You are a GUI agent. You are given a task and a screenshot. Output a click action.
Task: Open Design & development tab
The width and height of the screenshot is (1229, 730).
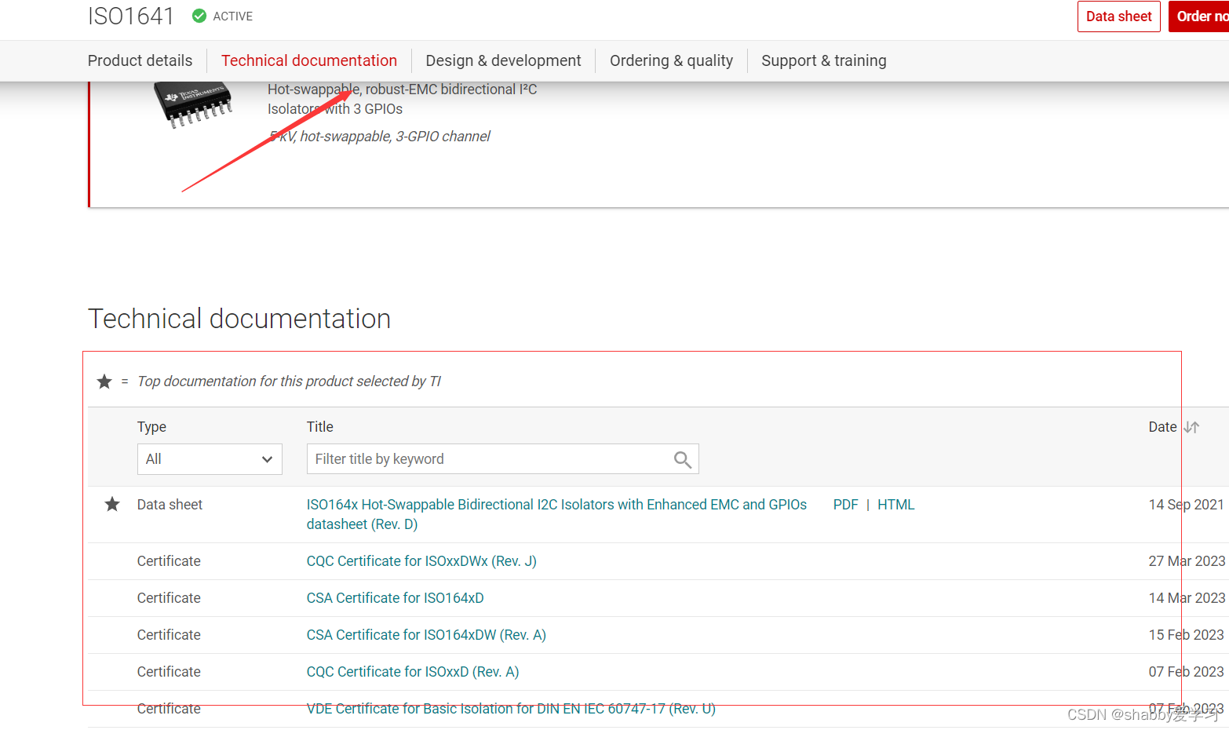point(503,60)
